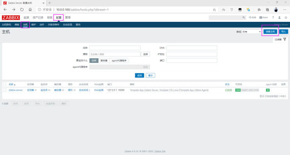Click the ZABBIX logo

pos(11,18)
